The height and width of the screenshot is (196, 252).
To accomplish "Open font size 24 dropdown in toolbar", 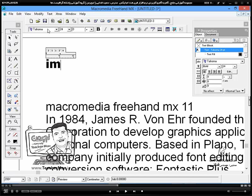I will coord(69,29).
